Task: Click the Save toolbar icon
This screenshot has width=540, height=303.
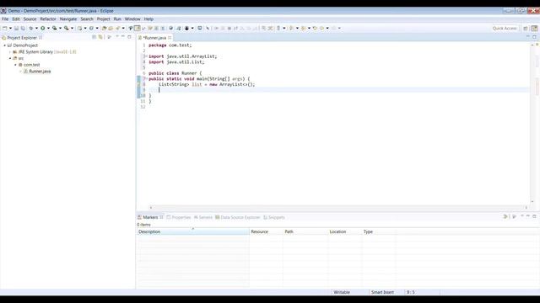Action: [16, 28]
